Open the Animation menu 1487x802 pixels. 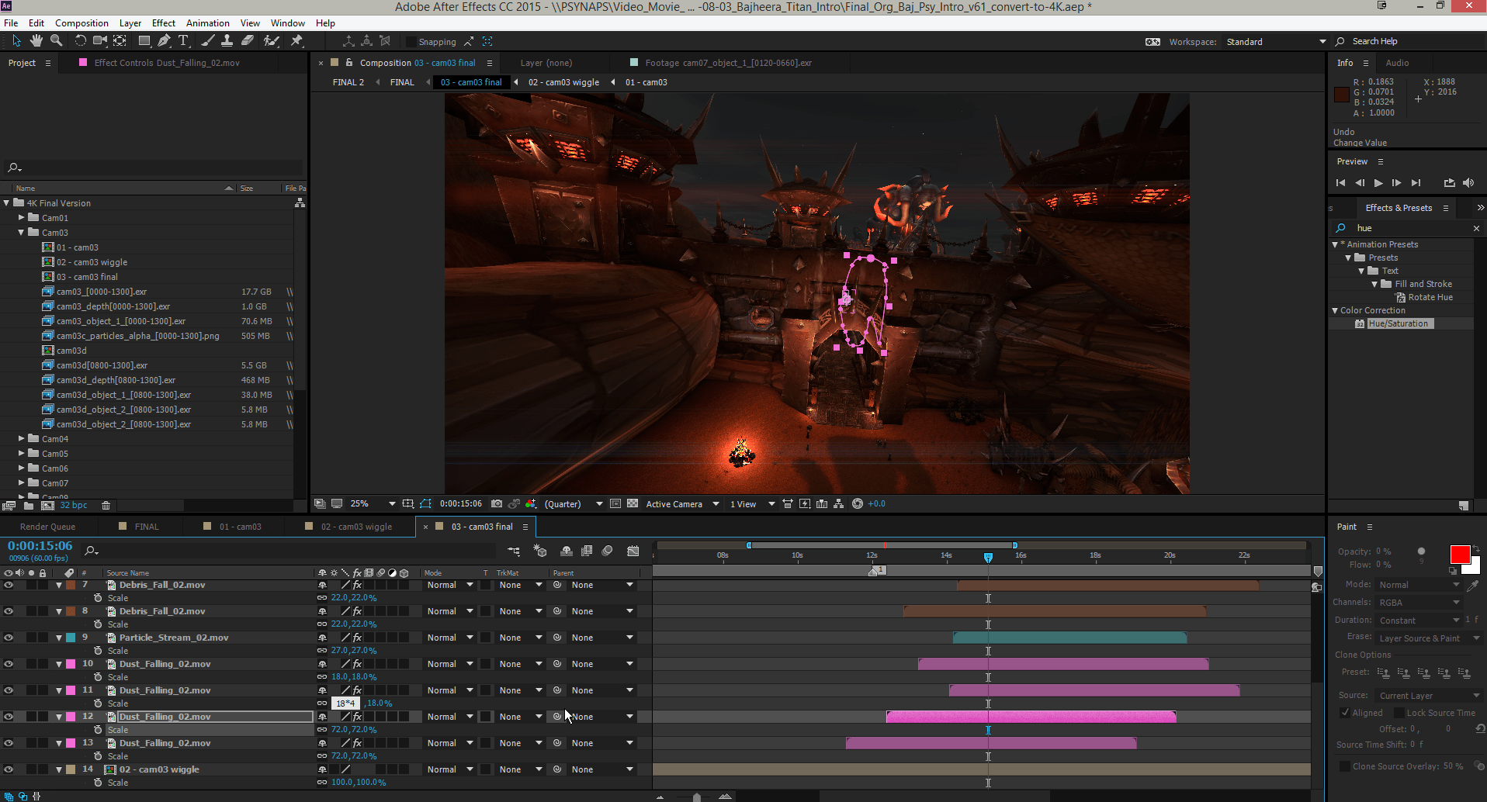point(207,22)
